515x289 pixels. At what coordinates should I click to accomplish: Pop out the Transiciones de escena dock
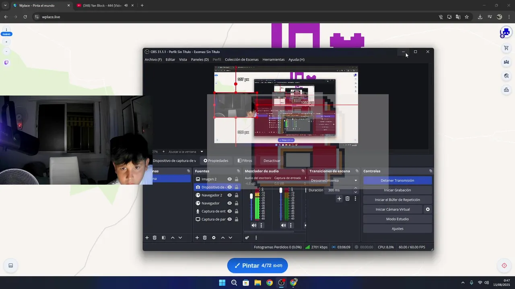pyautogui.click(x=356, y=171)
